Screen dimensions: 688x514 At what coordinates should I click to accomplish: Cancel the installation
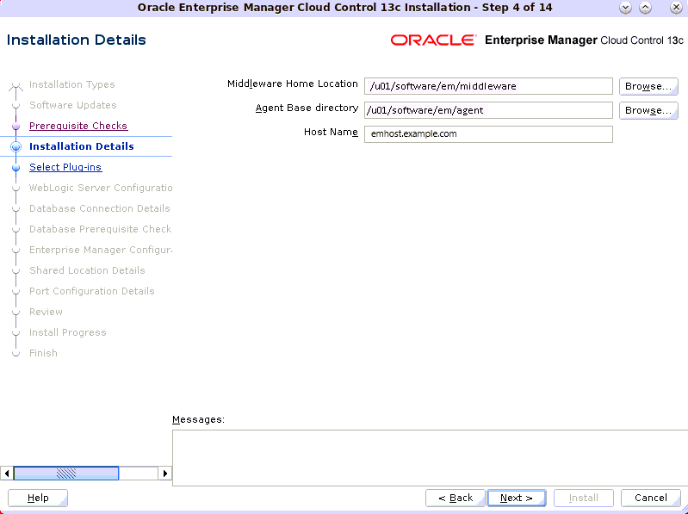coord(651,498)
